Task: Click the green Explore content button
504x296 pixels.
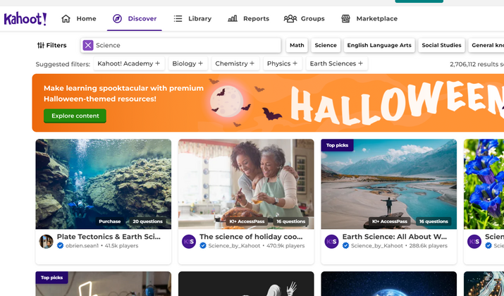Action: [x=75, y=116]
